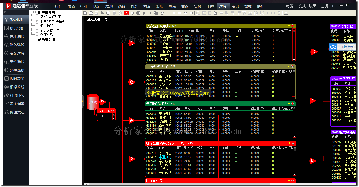Select the rounded rectangle drawing tool
Image resolution: width=359 pixels, height=187 pixels.
[x=180, y=13]
